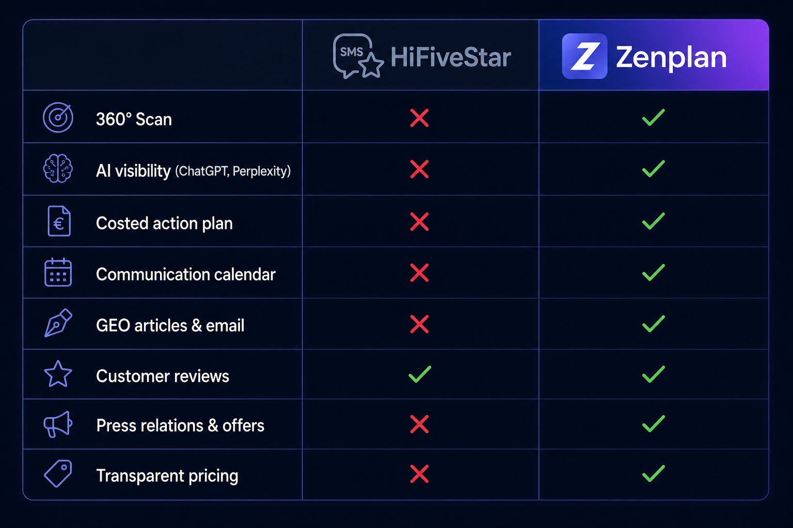Click the Customer reviews star icon

point(58,374)
